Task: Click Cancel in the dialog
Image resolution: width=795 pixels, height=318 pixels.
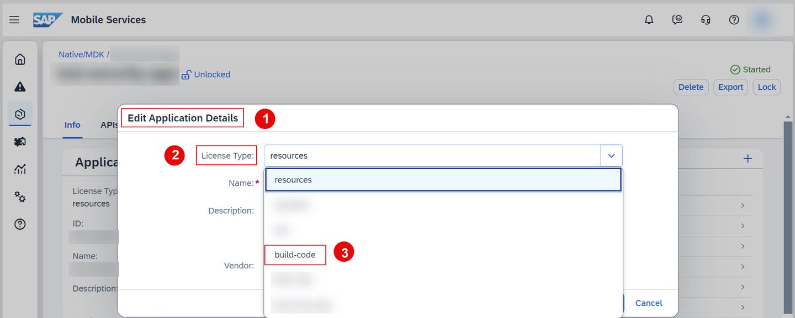Action: point(649,303)
